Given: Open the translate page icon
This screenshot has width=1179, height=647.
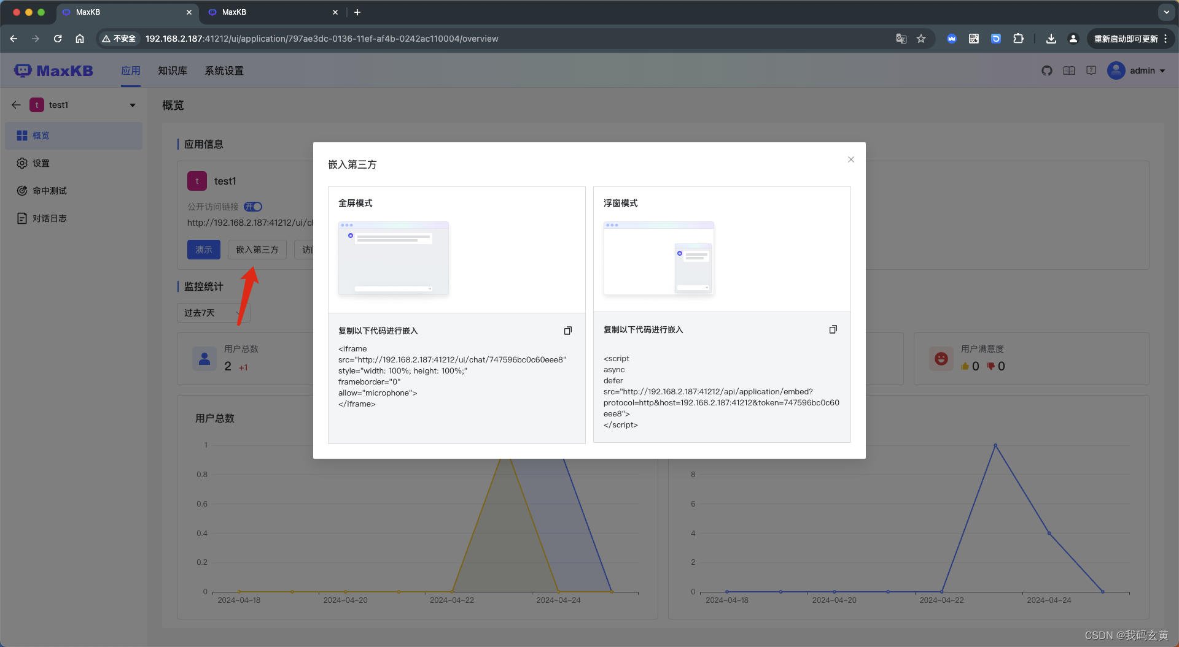Looking at the screenshot, I should 901,39.
